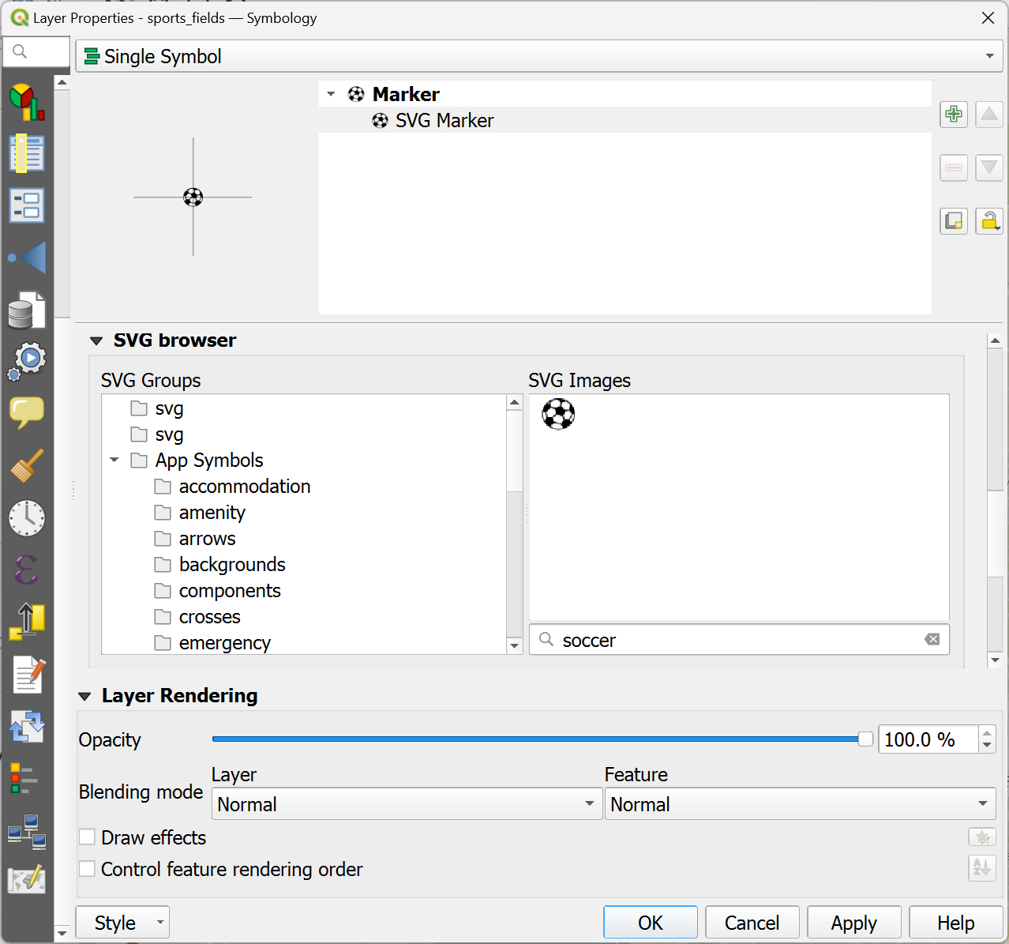The image size is (1009, 944).
Task: Remove the selected symbol layer
Action: [x=954, y=167]
